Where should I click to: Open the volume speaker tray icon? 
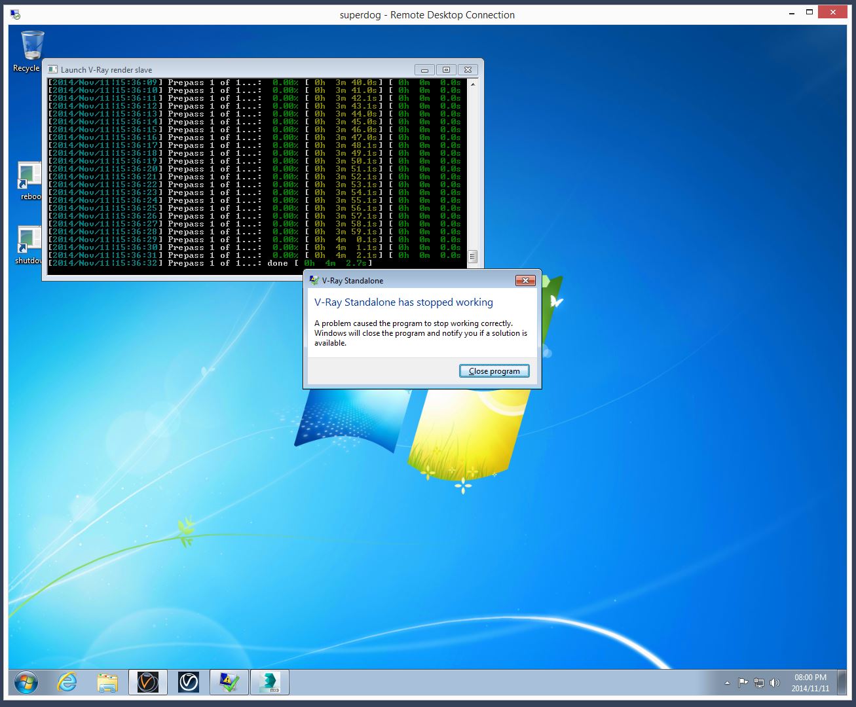point(775,683)
